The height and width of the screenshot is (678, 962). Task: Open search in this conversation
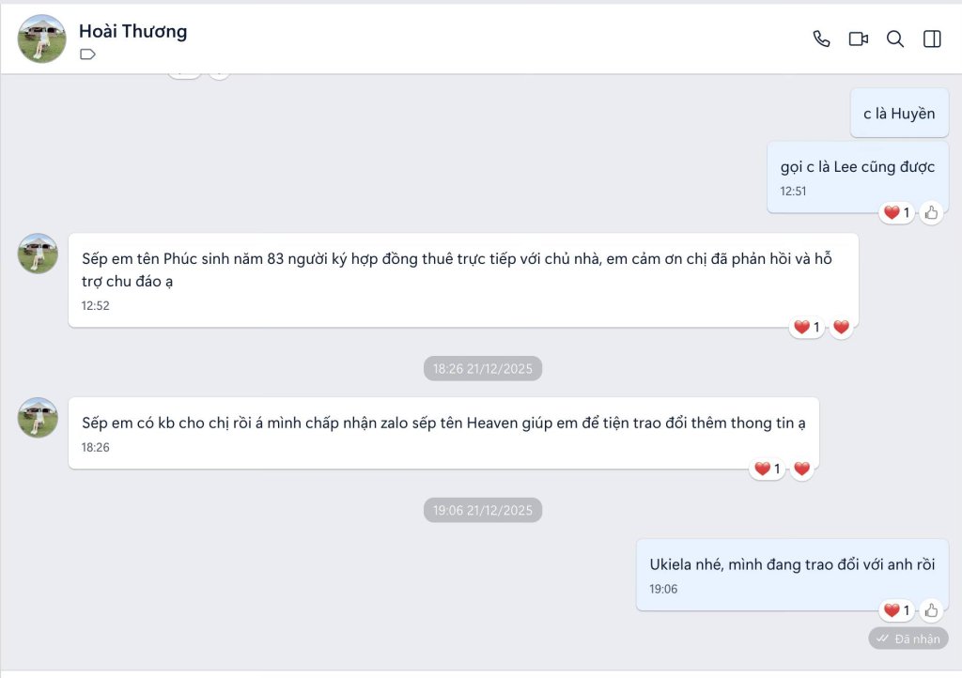[895, 39]
